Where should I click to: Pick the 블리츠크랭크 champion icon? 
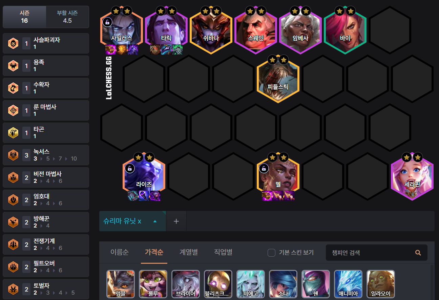218,284
